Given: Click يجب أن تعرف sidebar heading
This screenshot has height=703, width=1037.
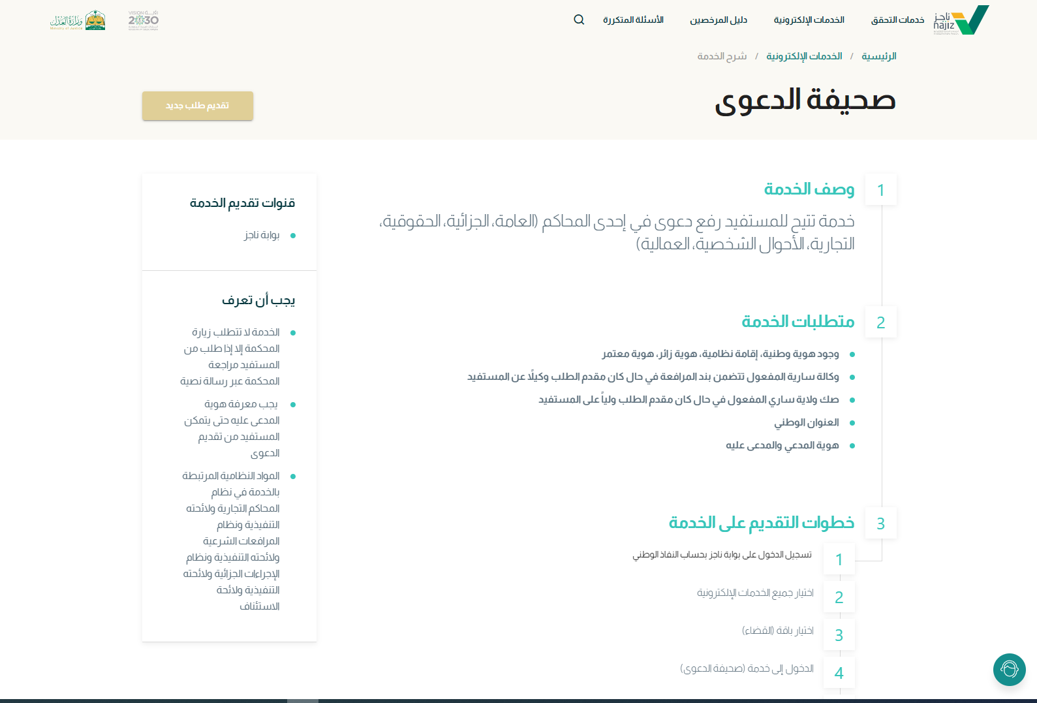Looking at the screenshot, I should tap(258, 300).
